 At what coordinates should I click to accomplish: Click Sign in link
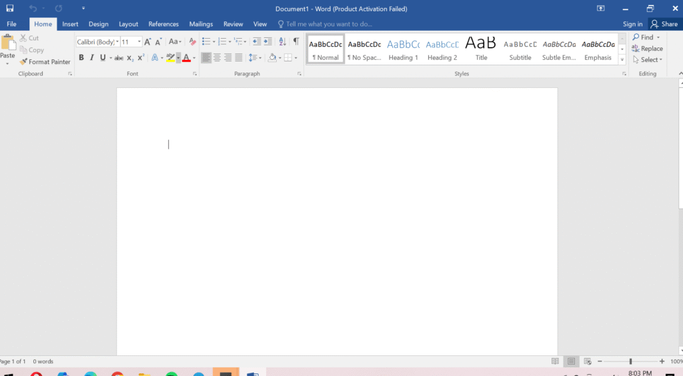632,25
